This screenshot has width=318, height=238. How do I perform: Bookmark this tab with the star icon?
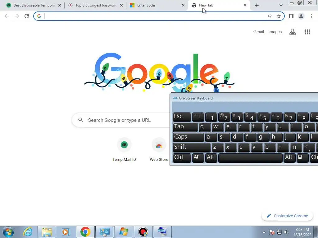pyautogui.click(x=279, y=16)
